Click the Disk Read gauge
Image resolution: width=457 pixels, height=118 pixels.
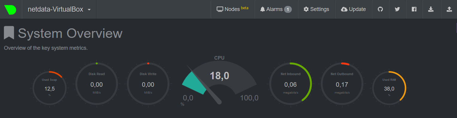coord(97,84)
